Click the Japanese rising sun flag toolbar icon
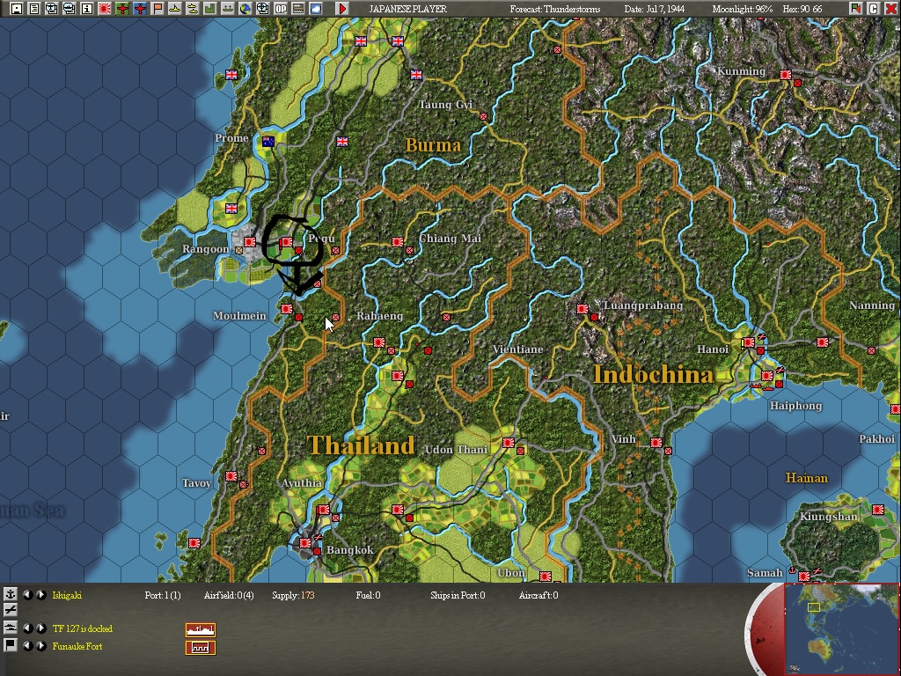The height and width of the screenshot is (676, 901). 105,9
